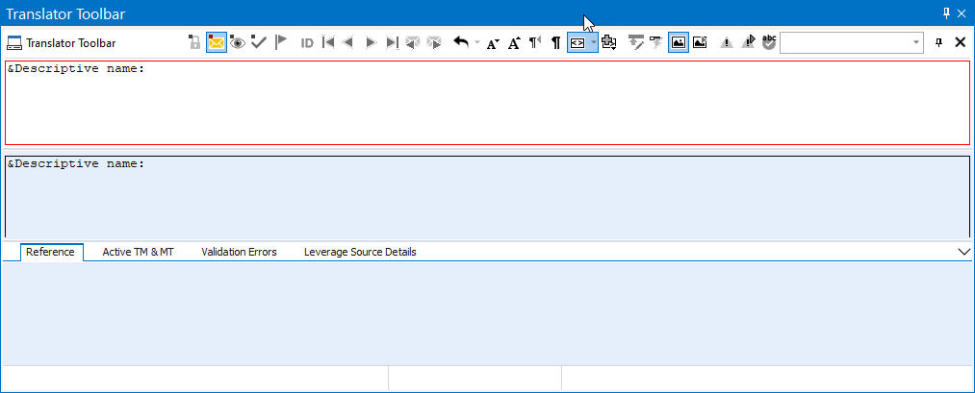
Task: Click the flag icon
Action: 280,42
